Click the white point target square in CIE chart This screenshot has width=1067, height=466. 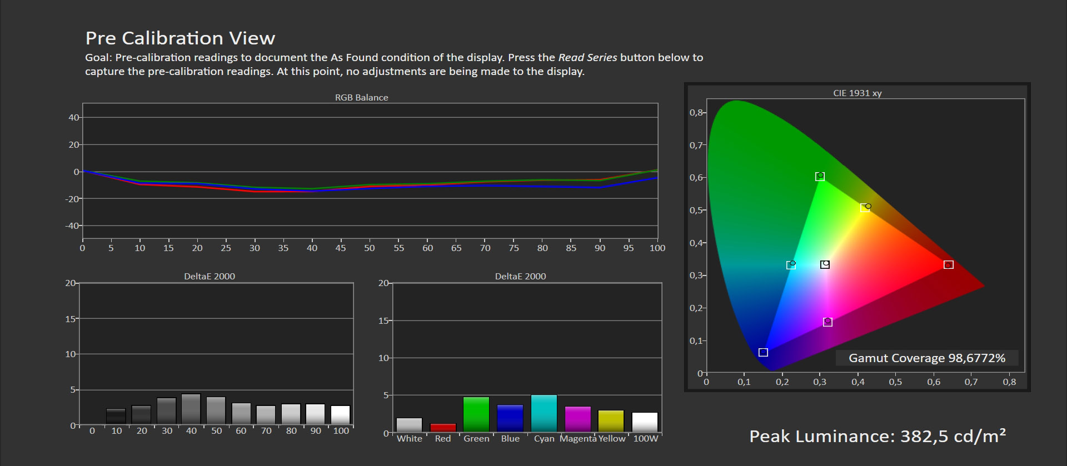[825, 264]
